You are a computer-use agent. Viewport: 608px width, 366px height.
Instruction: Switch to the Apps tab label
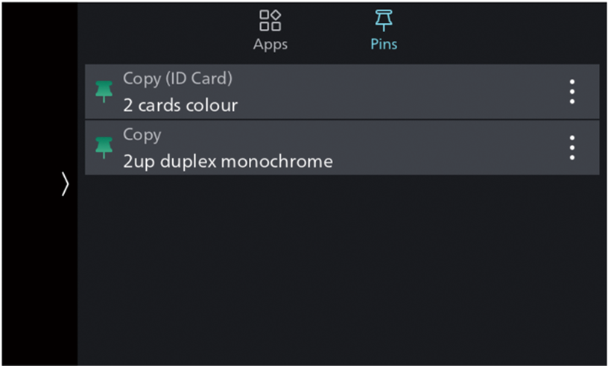coord(270,44)
